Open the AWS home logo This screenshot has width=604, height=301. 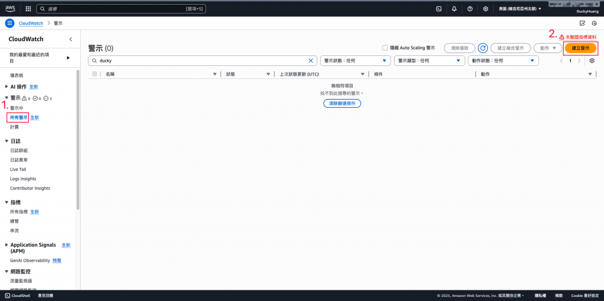(10, 8)
